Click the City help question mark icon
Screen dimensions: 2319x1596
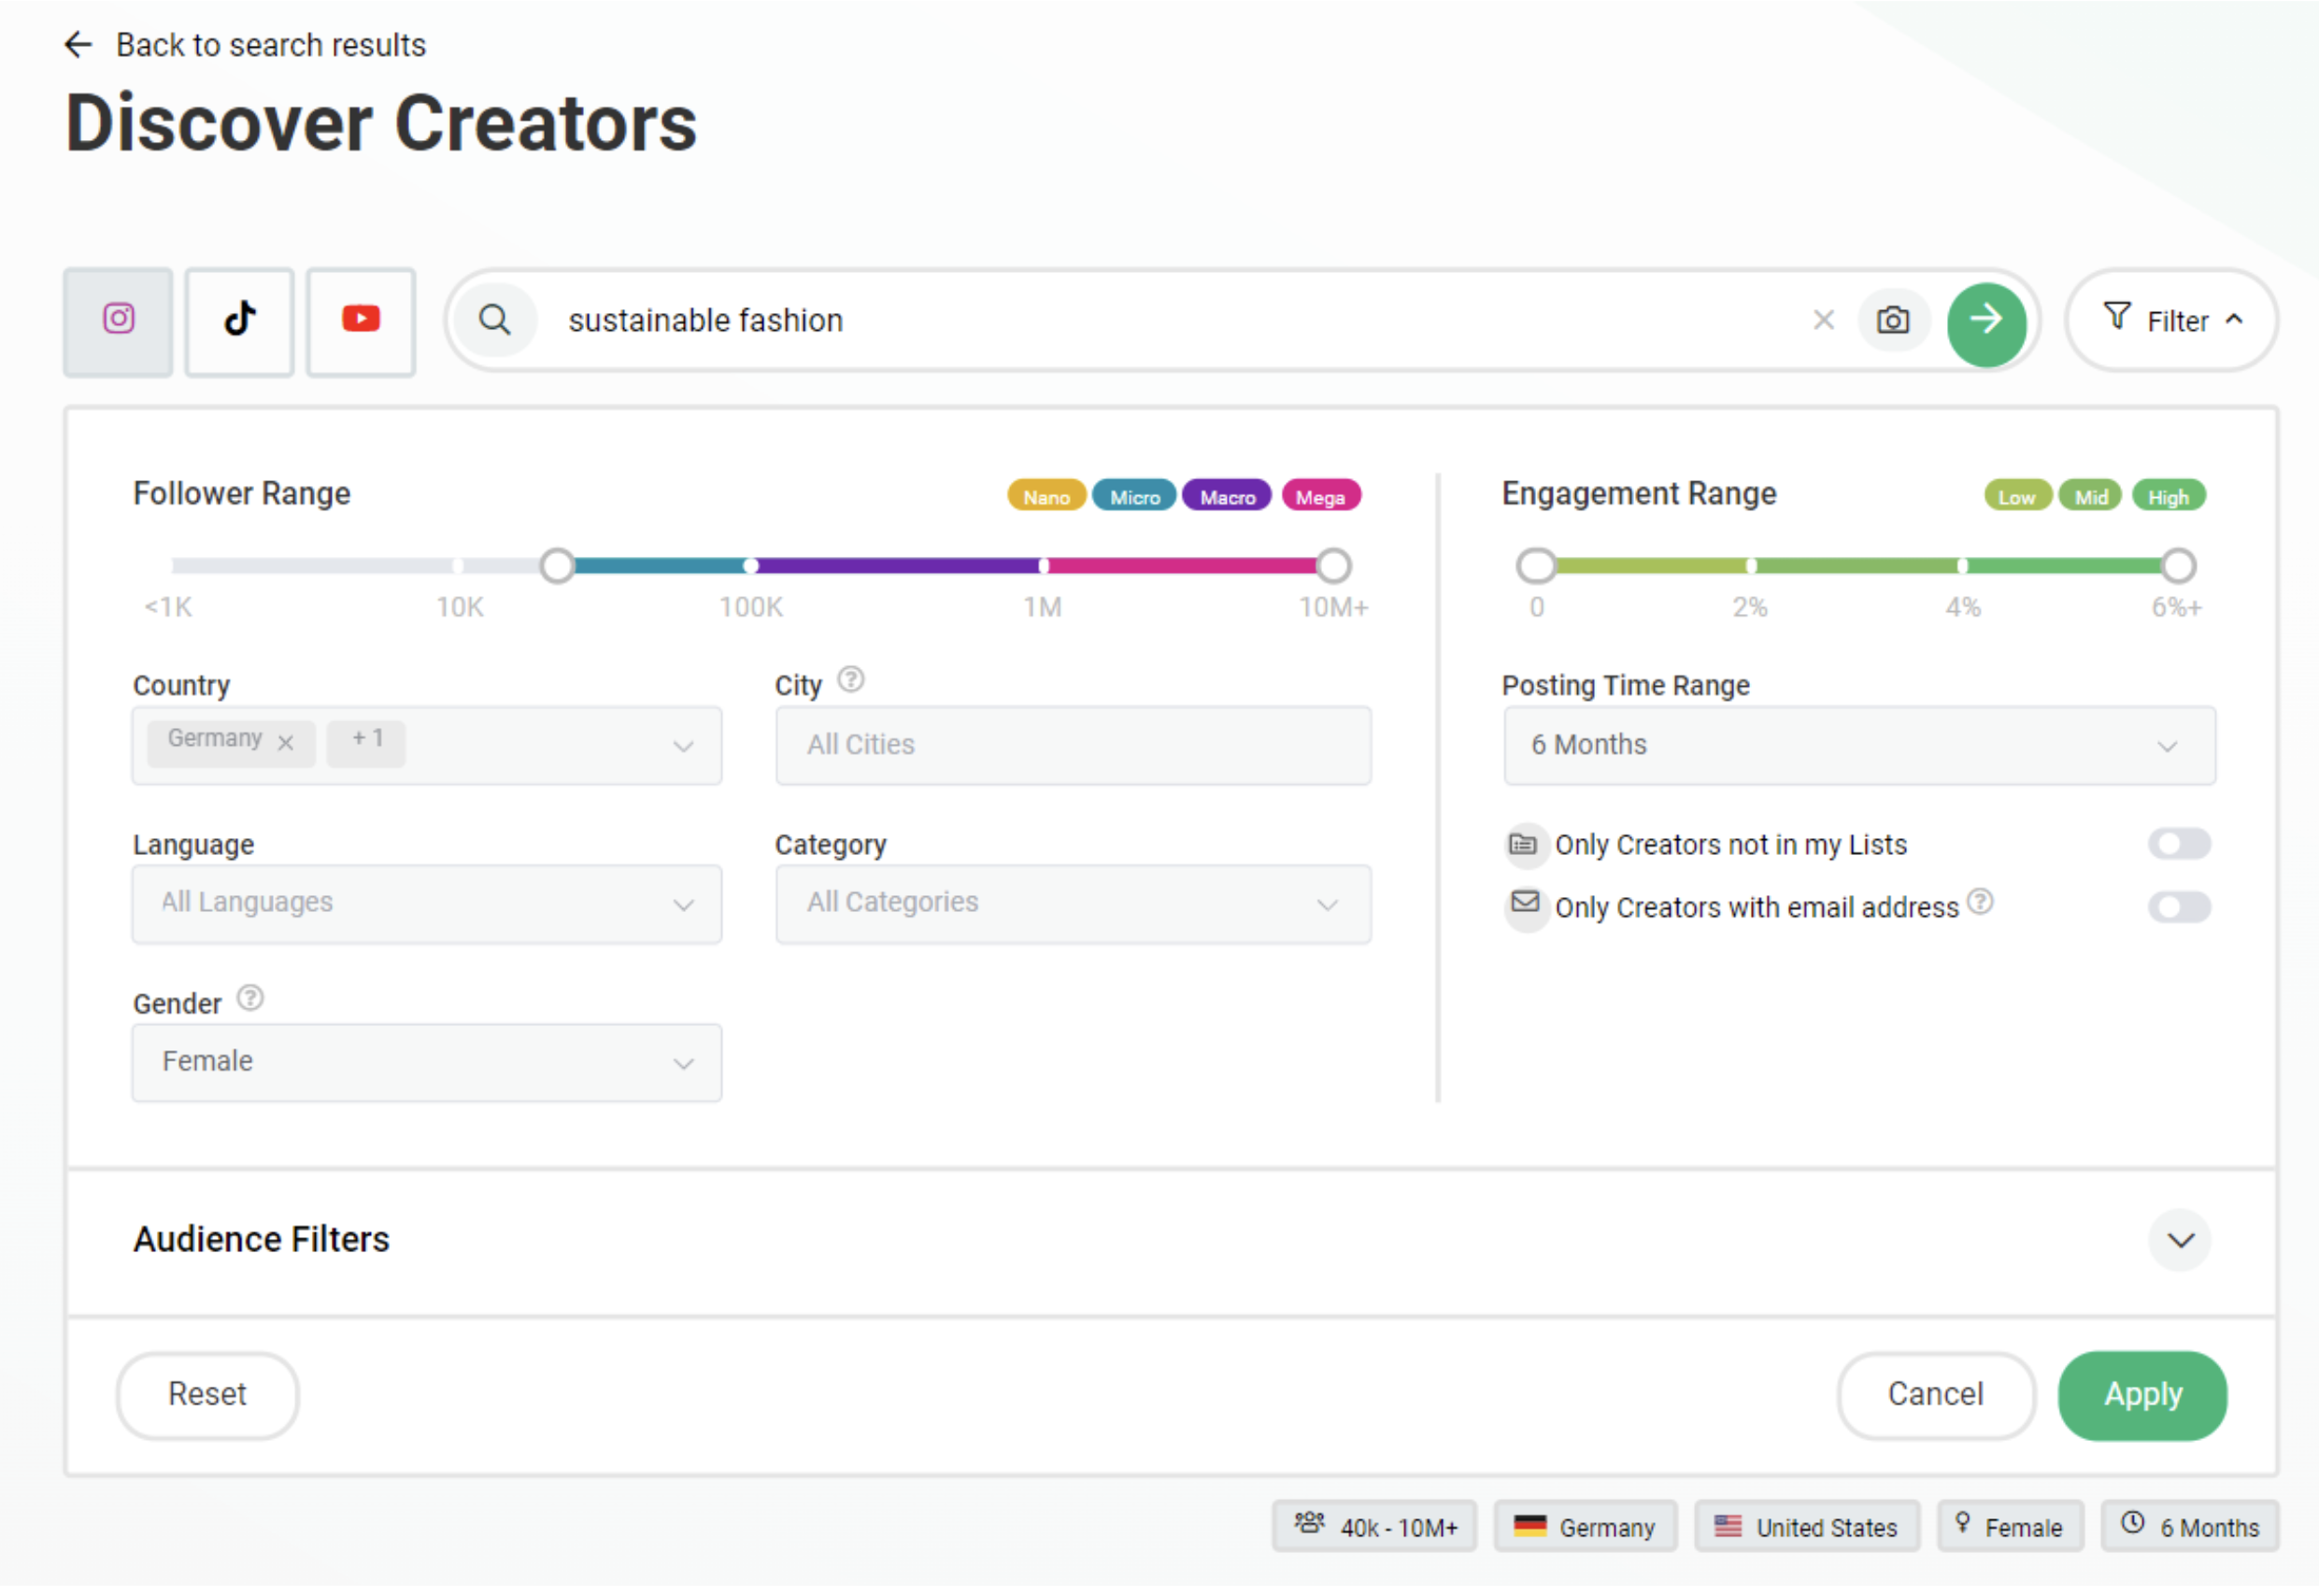[851, 682]
